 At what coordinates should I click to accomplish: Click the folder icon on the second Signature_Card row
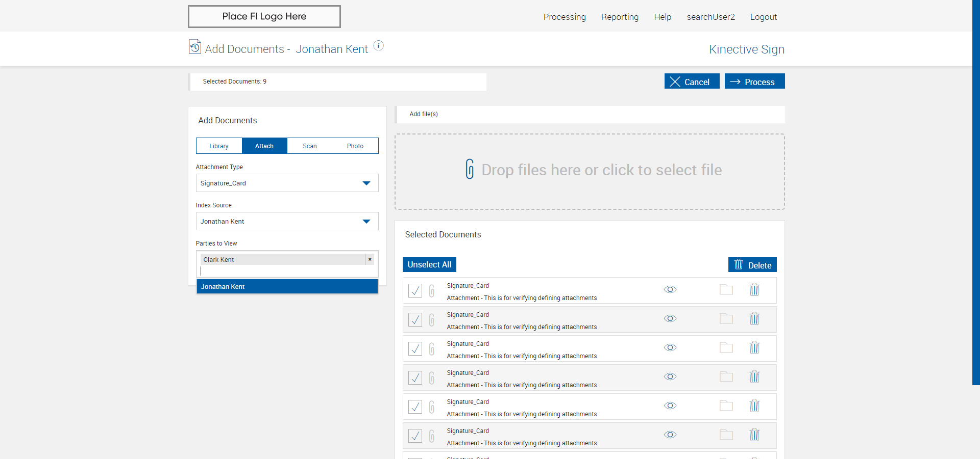pyautogui.click(x=726, y=319)
